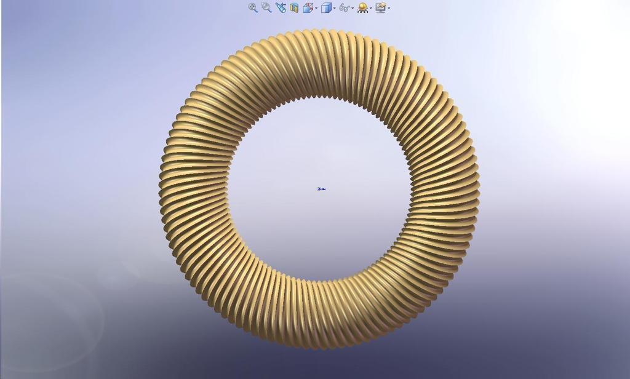
Task: Toggle the Section View icon
Action: (294, 8)
